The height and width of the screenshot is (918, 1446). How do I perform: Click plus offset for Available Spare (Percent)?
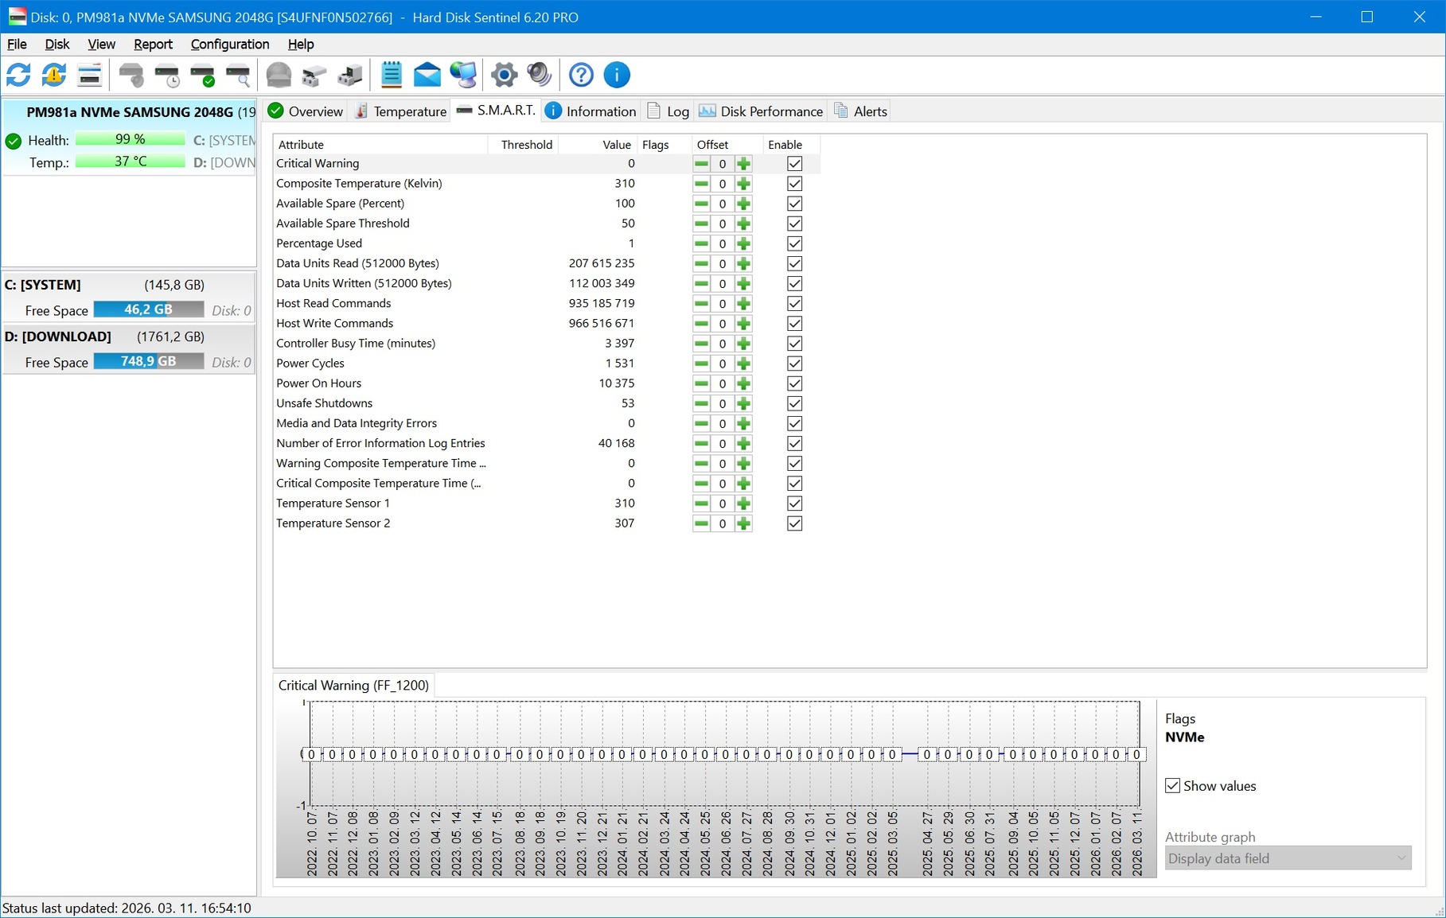coord(743,204)
